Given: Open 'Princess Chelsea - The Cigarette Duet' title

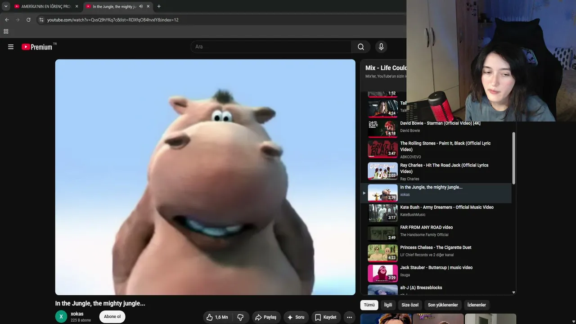Looking at the screenshot, I should tap(436, 247).
